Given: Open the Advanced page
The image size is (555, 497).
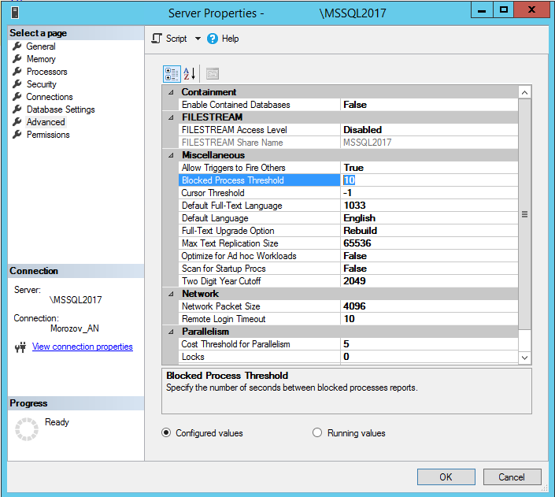Looking at the screenshot, I should (x=46, y=122).
